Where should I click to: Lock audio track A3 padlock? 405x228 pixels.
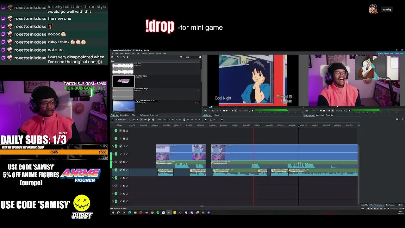[x=127, y=178]
